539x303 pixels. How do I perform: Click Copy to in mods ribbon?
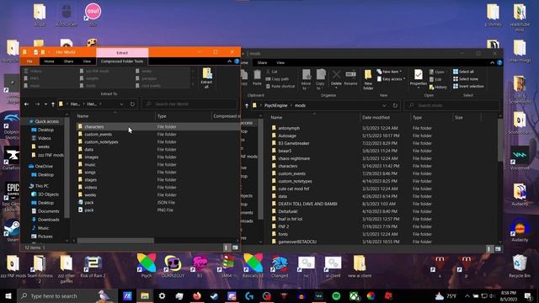(320, 79)
